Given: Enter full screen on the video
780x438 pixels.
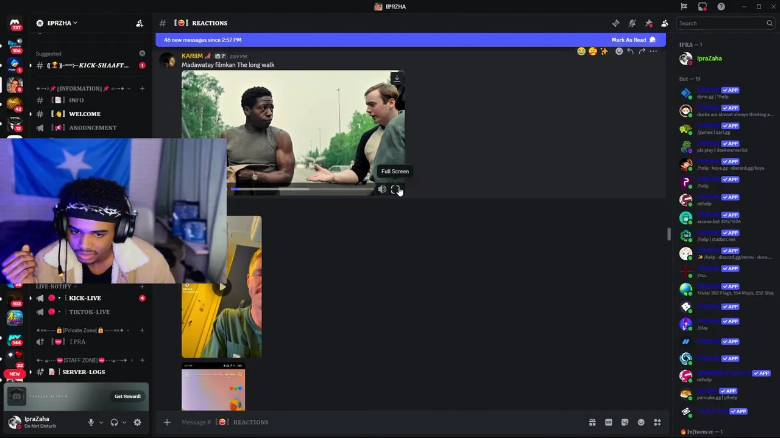Looking at the screenshot, I should (x=395, y=190).
